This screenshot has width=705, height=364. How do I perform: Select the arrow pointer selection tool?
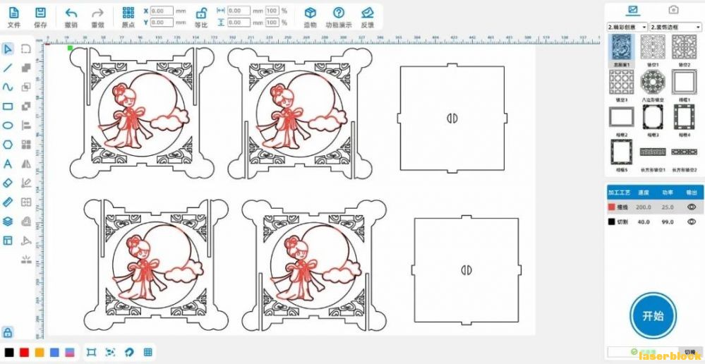click(8, 49)
